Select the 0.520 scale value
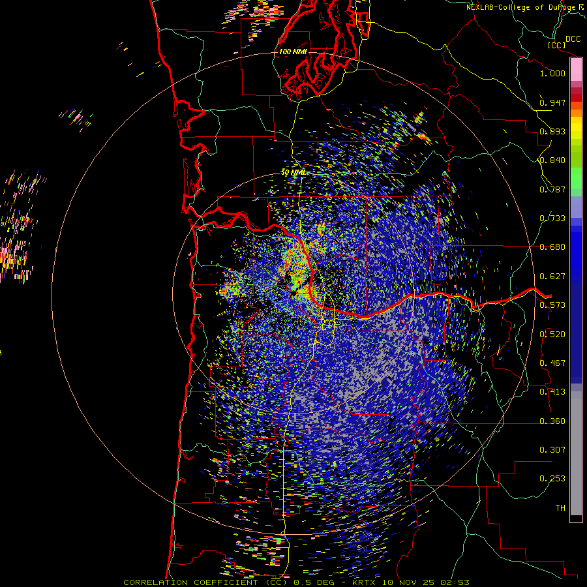 click(x=552, y=335)
